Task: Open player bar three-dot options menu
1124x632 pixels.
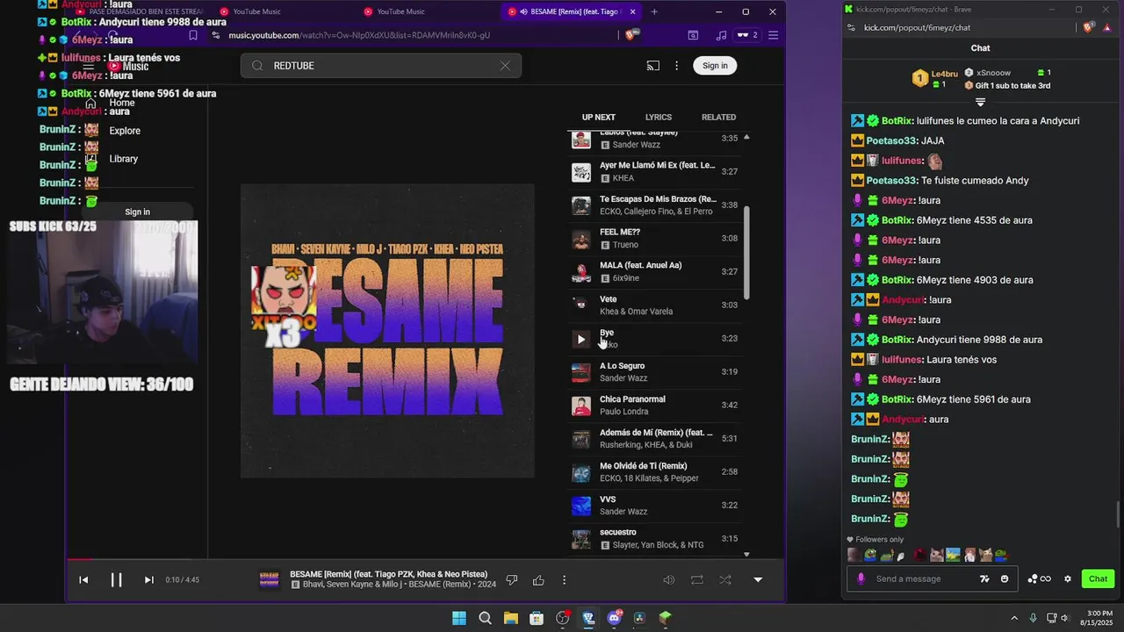Action: point(564,579)
